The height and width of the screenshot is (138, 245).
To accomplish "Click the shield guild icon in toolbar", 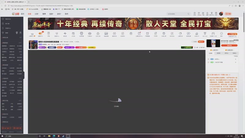I will [x=205, y=33].
